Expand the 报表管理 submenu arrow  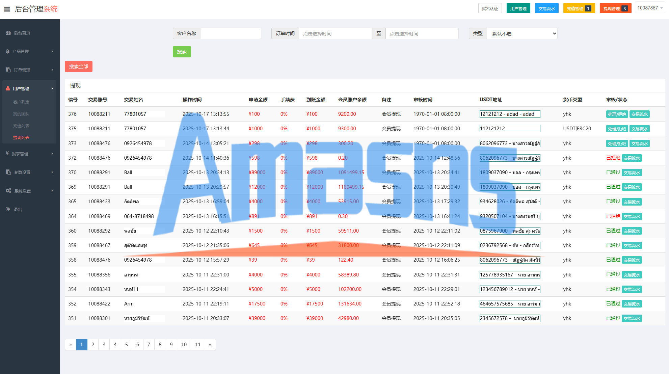(52, 154)
